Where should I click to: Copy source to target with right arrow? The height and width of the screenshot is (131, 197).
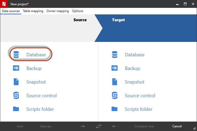[x=83, y=126]
